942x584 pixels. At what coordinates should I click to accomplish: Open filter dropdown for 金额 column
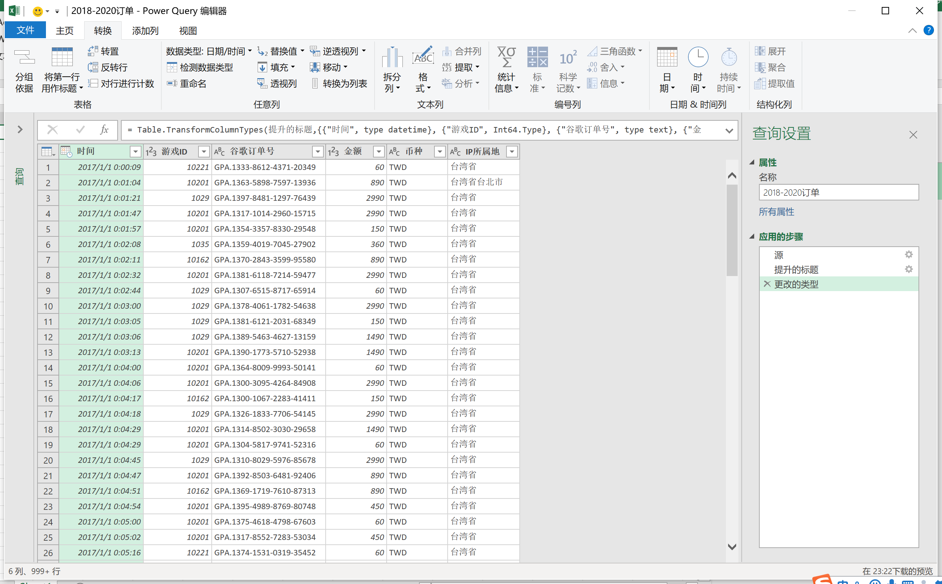pyautogui.click(x=379, y=151)
